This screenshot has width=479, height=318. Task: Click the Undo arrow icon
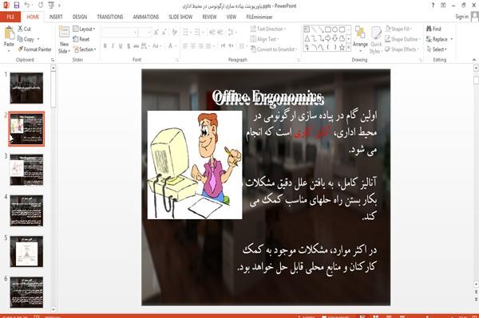click(x=27, y=6)
